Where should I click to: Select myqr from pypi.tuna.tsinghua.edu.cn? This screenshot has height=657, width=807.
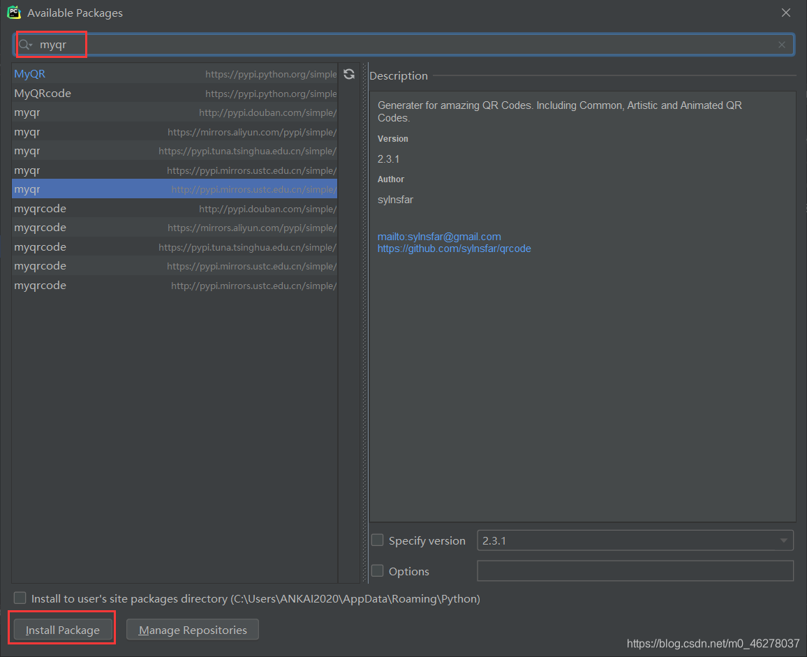pyautogui.click(x=175, y=151)
